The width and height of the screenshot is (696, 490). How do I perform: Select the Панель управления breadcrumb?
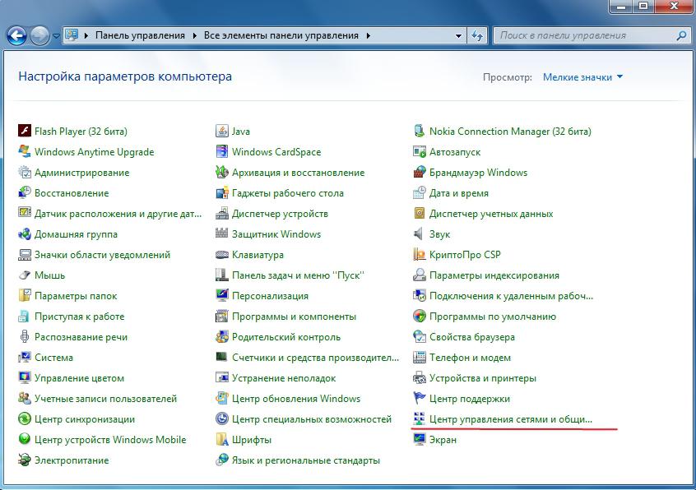point(142,36)
